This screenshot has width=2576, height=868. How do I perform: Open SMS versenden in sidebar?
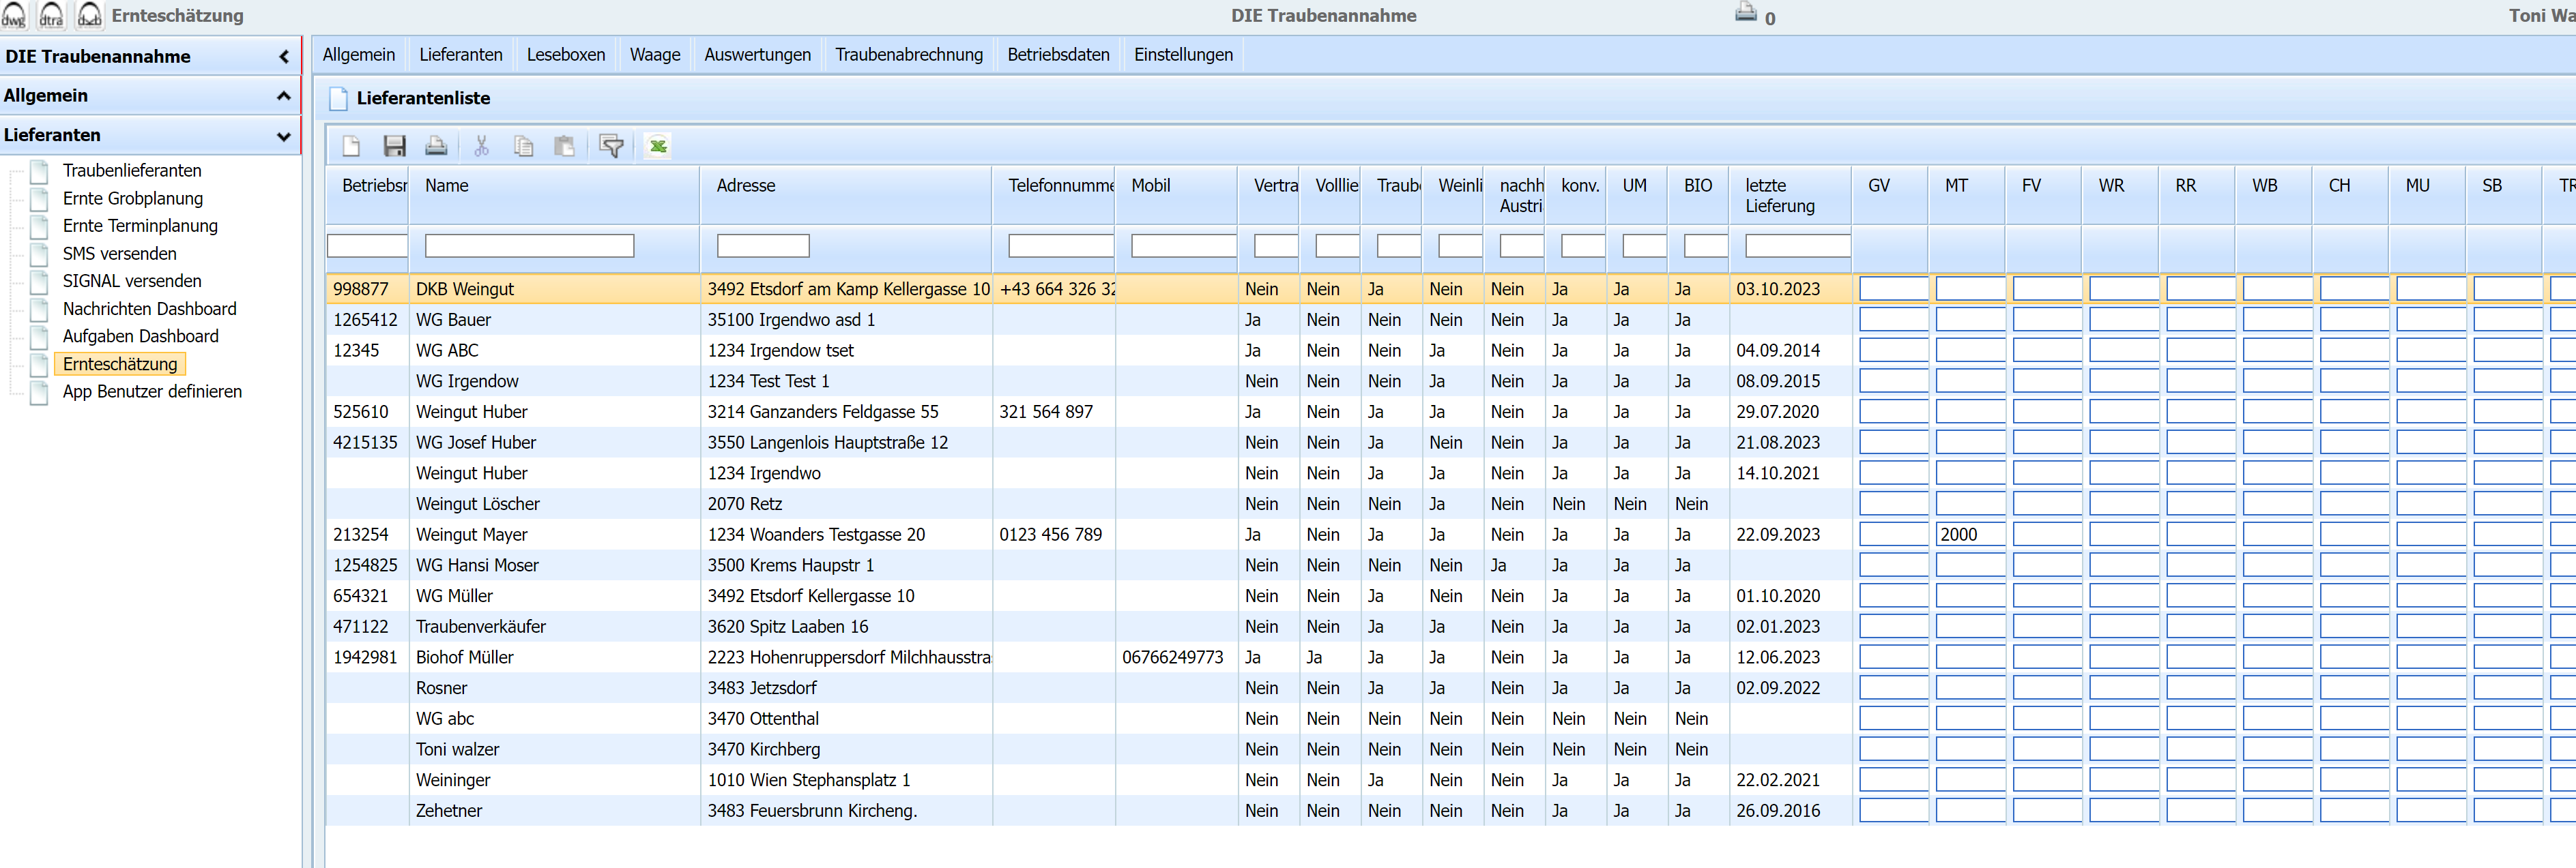coord(119,254)
